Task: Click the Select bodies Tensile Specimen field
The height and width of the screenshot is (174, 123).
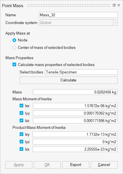Action: [81, 72]
